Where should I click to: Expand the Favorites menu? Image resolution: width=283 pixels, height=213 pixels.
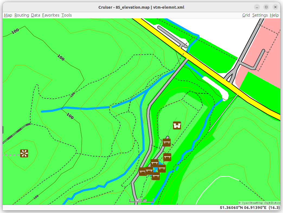(51, 15)
